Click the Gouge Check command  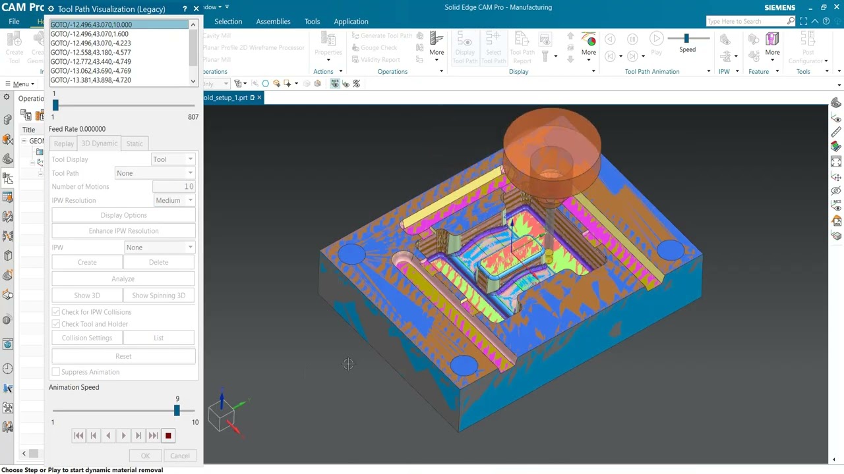374,47
